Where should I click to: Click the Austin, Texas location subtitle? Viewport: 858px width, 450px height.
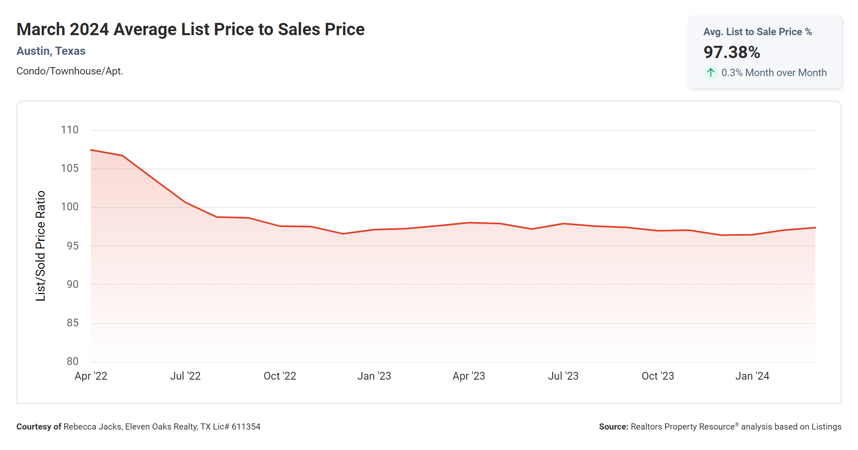pos(51,51)
